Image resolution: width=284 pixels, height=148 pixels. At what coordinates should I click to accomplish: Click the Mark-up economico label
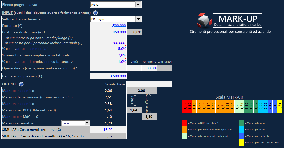(18, 91)
